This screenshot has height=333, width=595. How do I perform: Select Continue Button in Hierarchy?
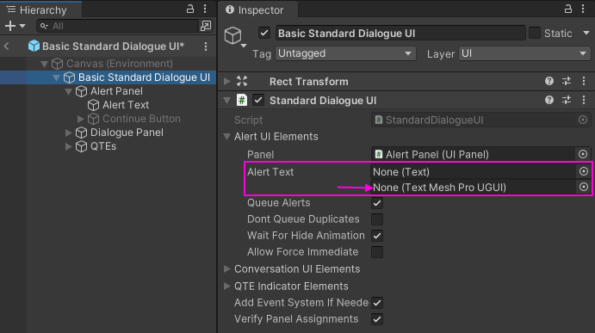pos(141,119)
